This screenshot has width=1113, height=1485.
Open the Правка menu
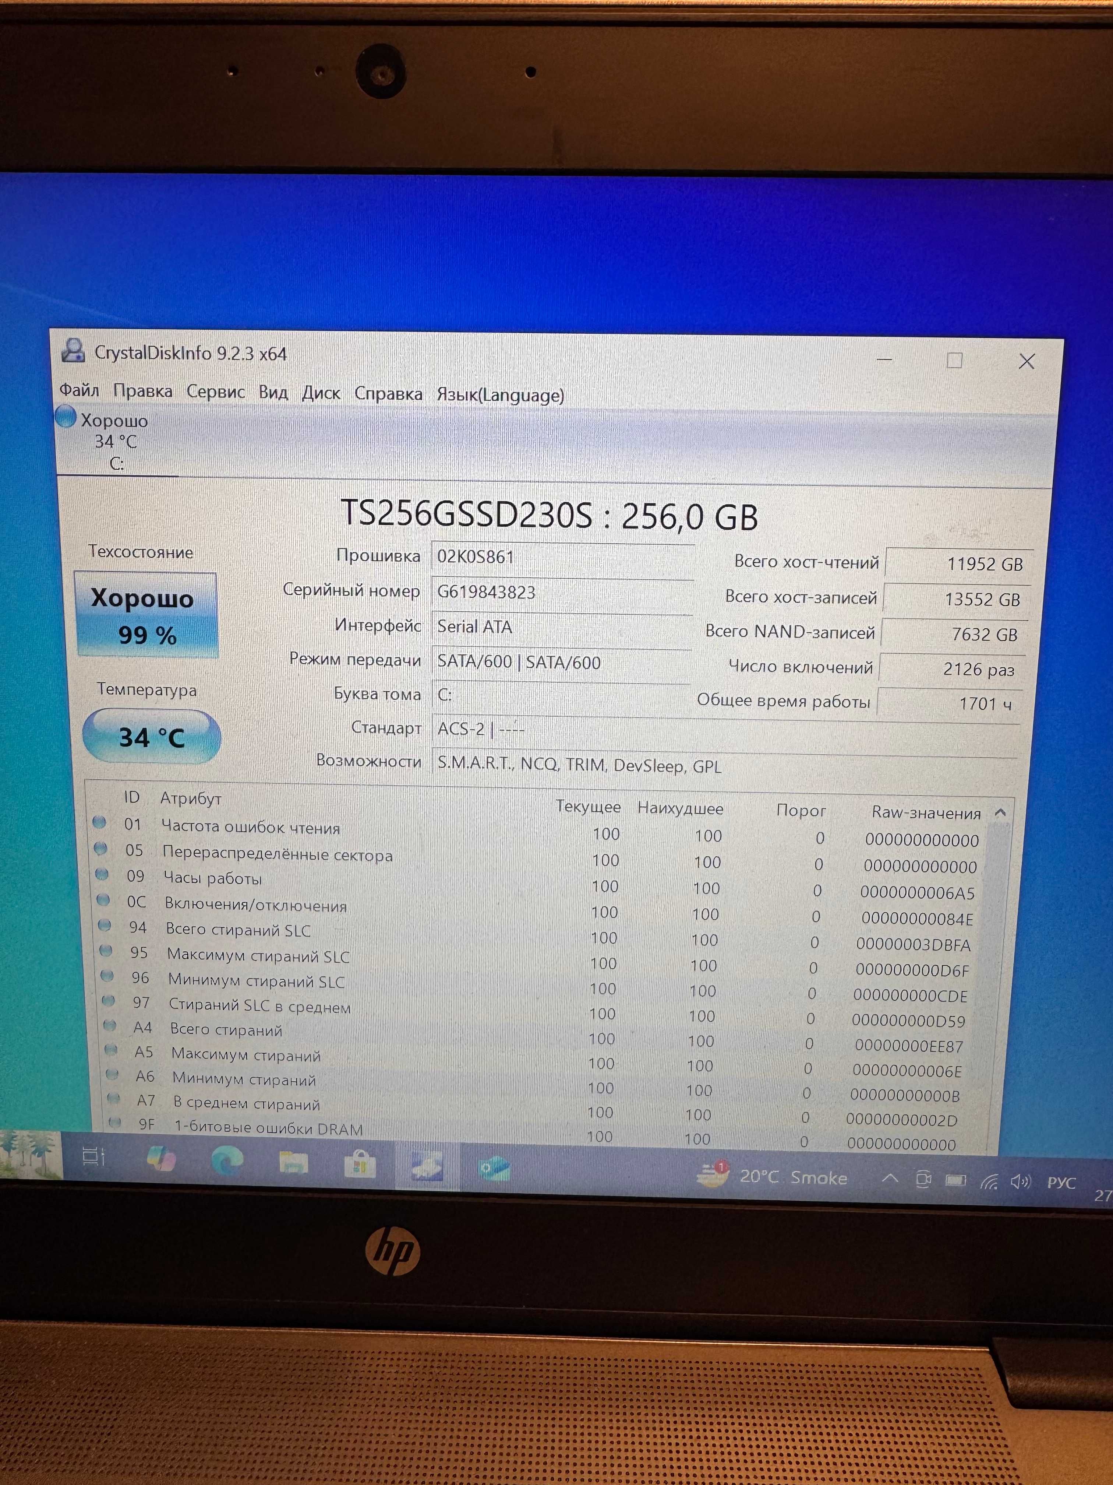142,391
